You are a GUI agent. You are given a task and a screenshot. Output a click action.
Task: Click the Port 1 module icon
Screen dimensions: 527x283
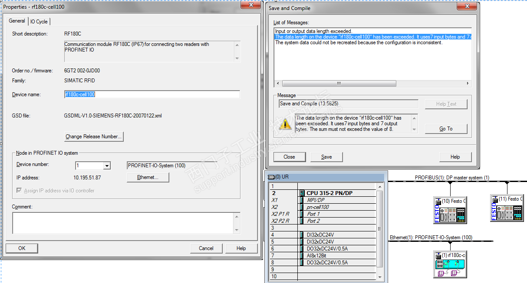point(302,214)
